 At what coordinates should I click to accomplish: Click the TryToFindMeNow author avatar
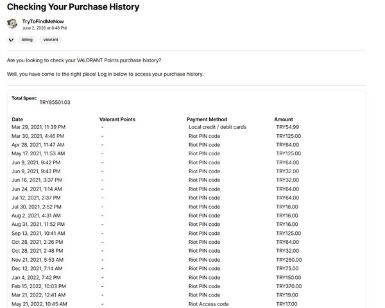(x=12, y=24)
